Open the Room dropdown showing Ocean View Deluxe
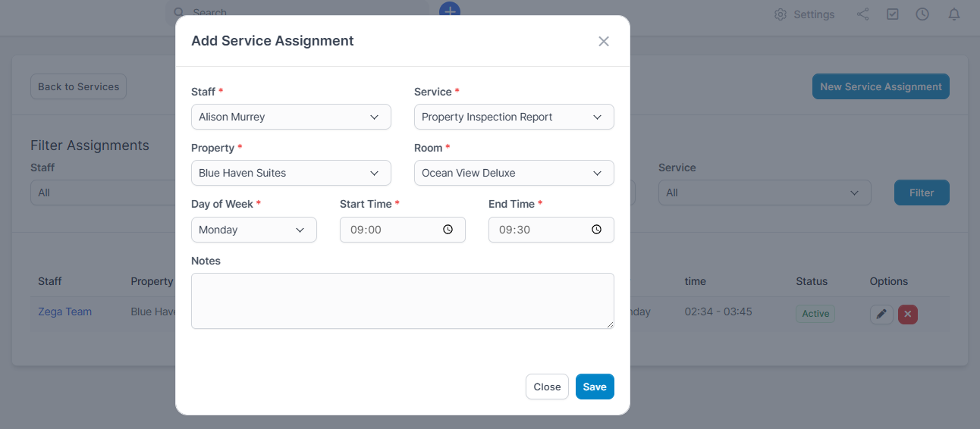 [514, 174]
